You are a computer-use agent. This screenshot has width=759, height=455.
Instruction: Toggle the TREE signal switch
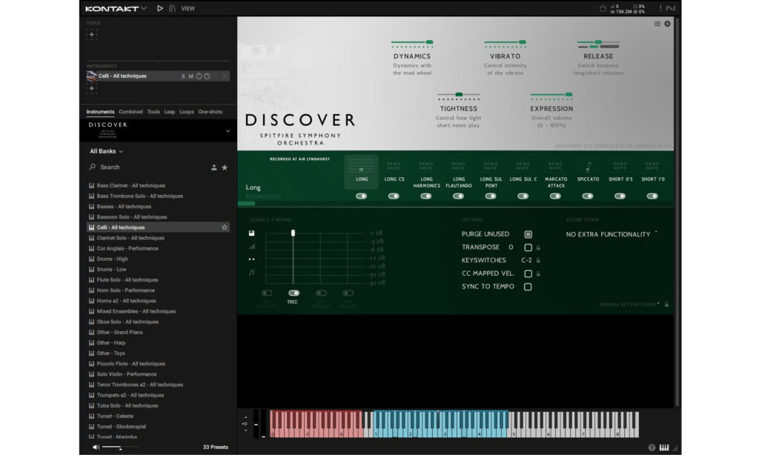(x=293, y=293)
